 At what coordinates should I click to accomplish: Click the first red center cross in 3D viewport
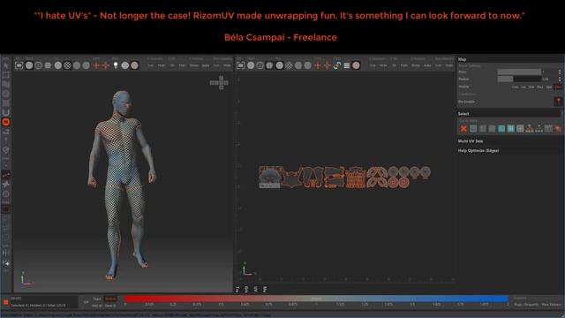pyautogui.click(x=96, y=65)
